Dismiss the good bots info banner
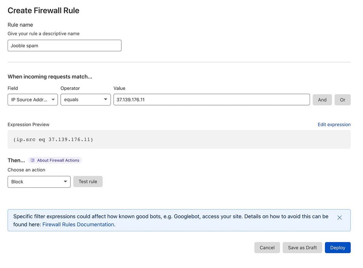The height and width of the screenshot is (268, 363). 339,217
